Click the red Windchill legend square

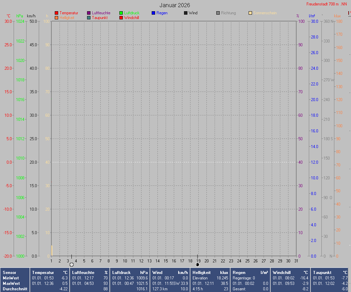121,18
